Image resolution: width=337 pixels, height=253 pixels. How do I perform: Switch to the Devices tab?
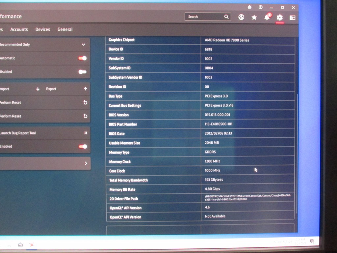click(x=43, y=29)
